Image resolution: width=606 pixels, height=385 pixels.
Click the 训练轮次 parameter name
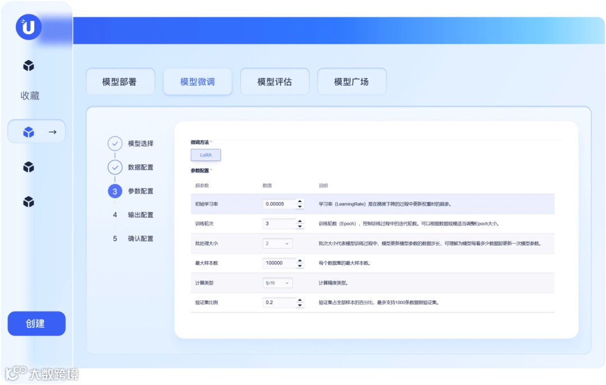(204, 223)
